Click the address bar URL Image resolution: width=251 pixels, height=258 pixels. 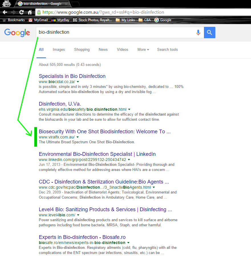point(103,12)
